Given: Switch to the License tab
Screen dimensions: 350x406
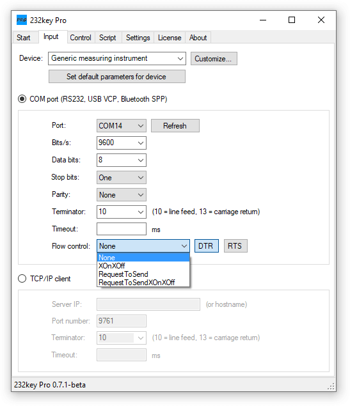Looking at the screenshot, I should coord(170,38).
